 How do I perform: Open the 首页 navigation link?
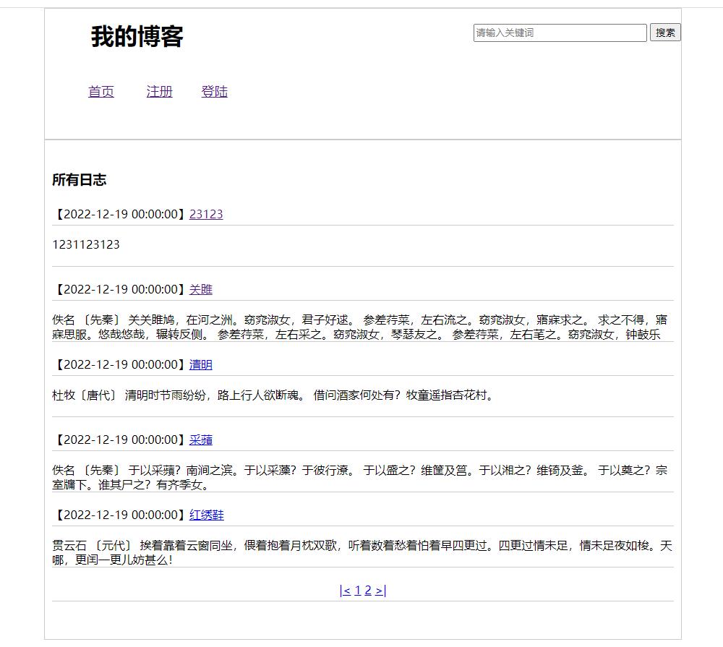pos(101,91)
